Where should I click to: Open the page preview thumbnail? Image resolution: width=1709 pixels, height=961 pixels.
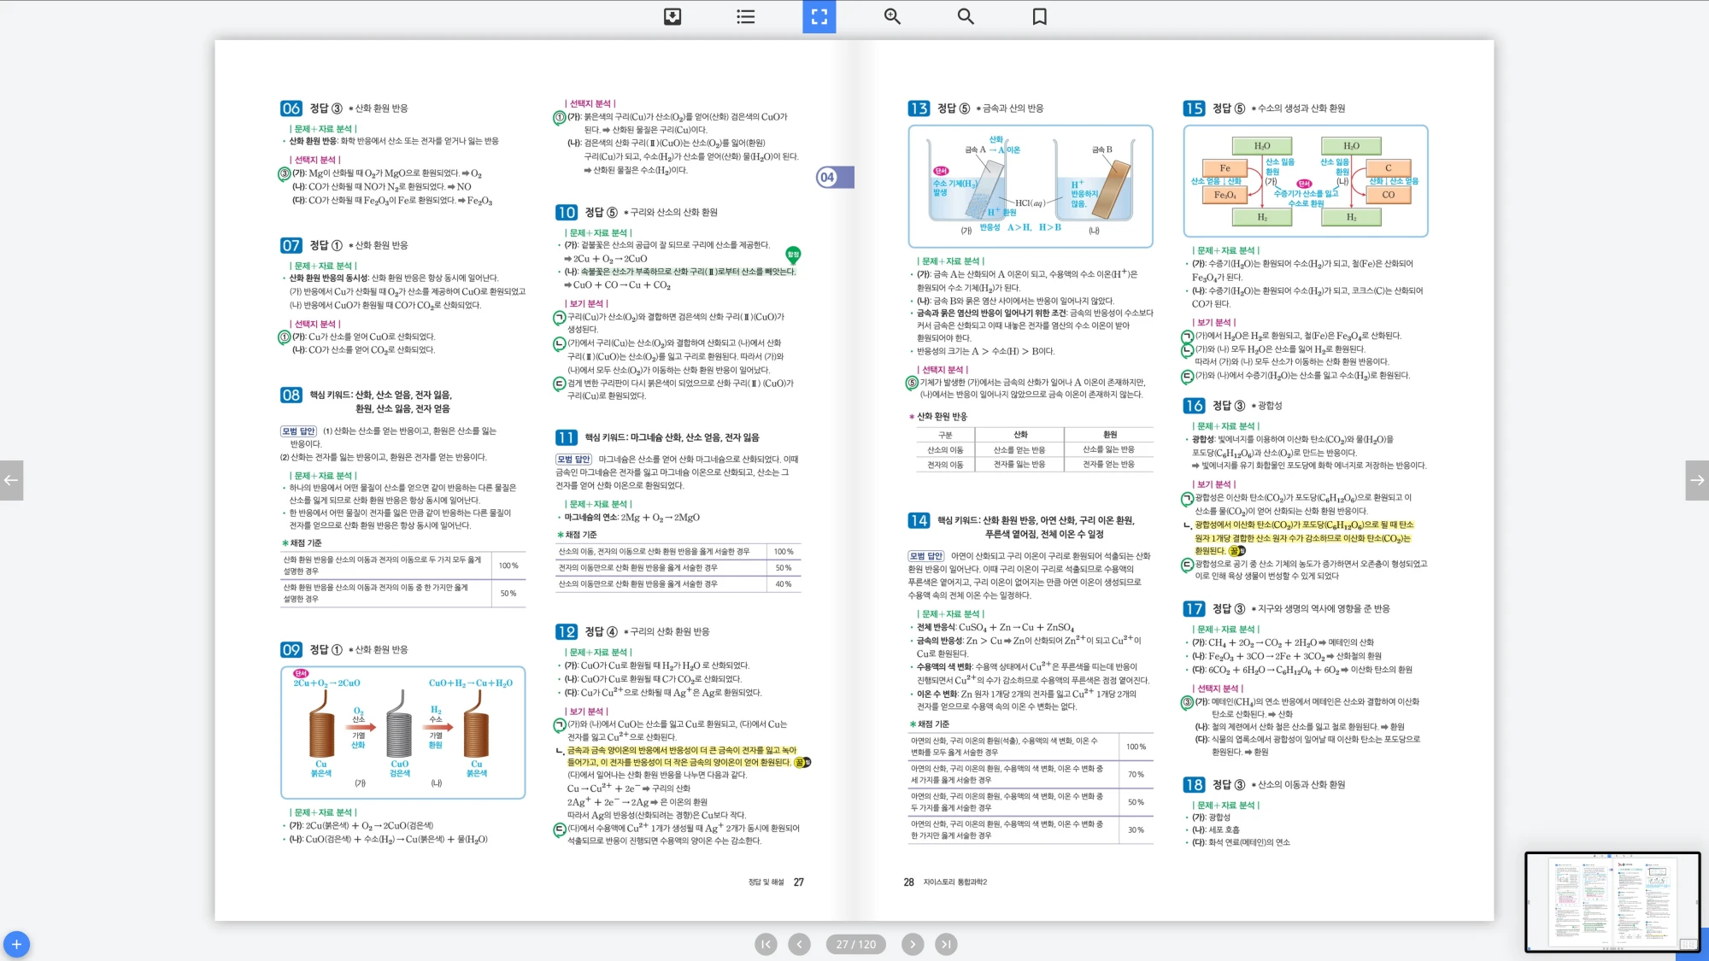click(x=1612, y=901)
